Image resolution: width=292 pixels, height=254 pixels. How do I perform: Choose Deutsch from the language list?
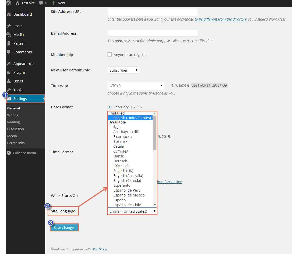click(120, 161)
